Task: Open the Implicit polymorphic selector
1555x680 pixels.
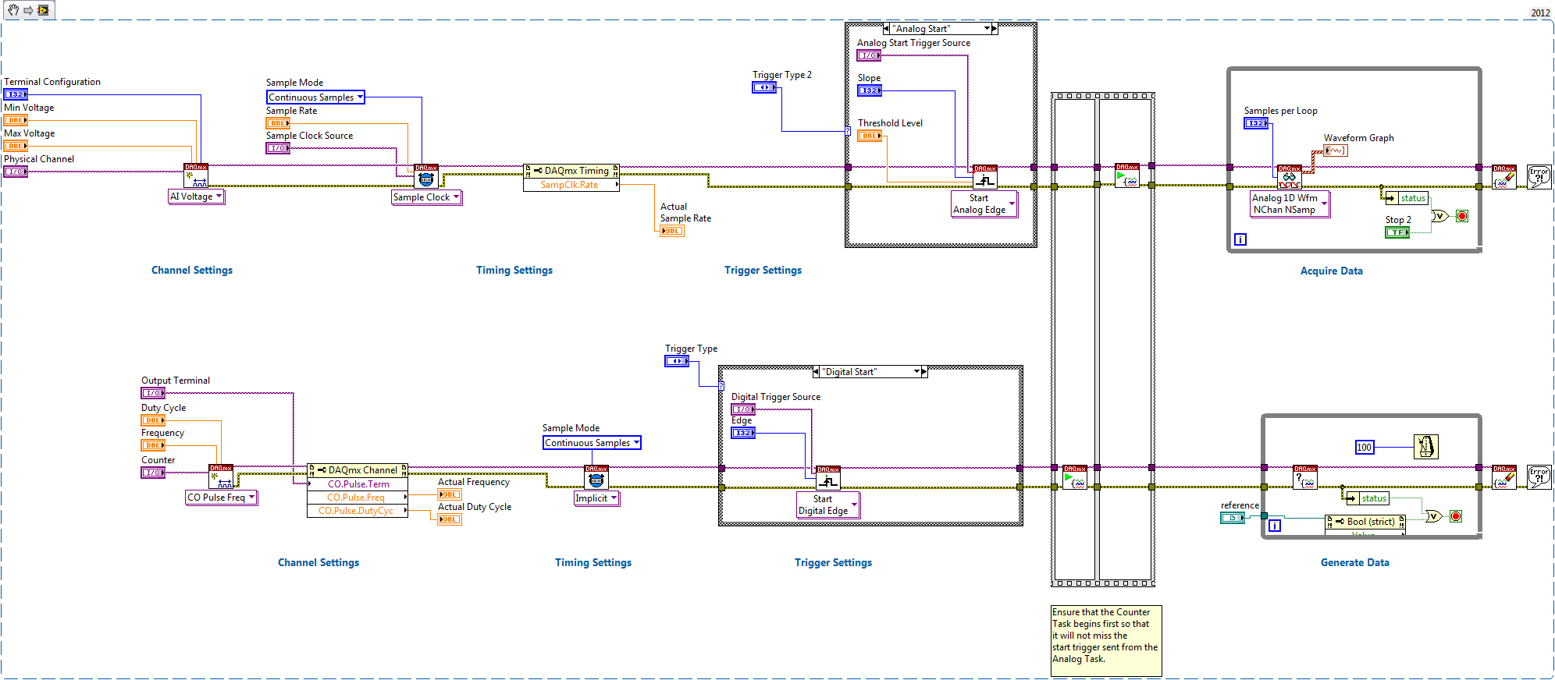Action: point(597,498)
